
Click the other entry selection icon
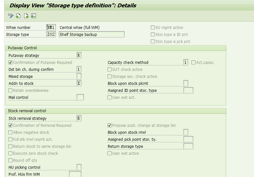(x=33, y=16)
